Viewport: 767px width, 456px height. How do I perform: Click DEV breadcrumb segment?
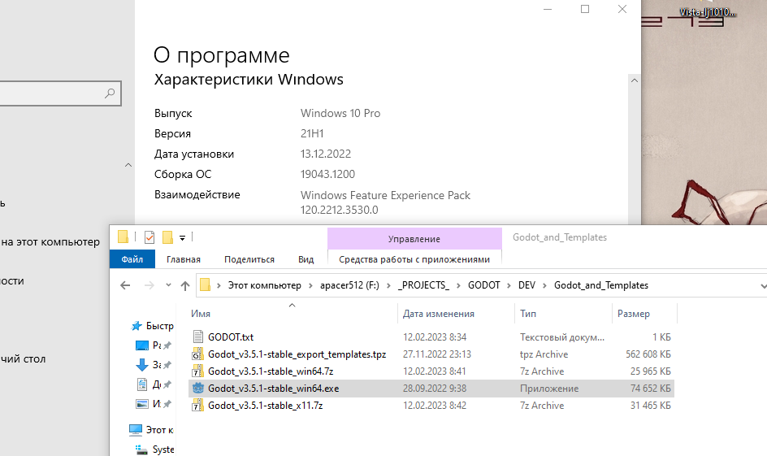click(x=526, y=285)
